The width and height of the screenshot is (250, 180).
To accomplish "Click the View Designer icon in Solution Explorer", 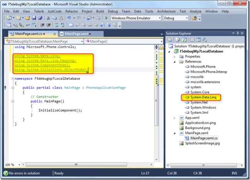I will pyautogui.click(x=198, y=40).
